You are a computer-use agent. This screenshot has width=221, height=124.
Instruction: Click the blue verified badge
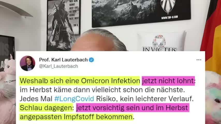pos(91,60)
